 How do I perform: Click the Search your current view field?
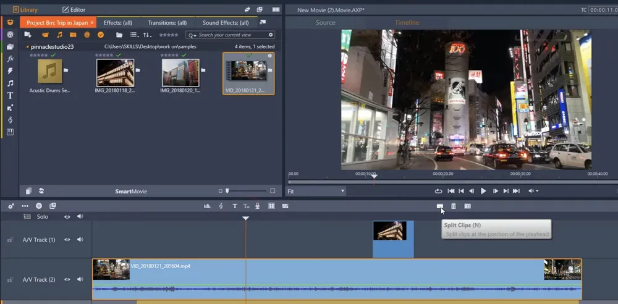tap(230, 35)
